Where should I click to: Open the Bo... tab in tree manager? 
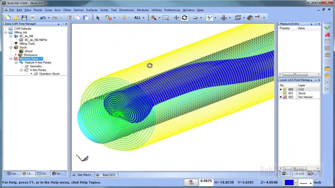(58, 173)
